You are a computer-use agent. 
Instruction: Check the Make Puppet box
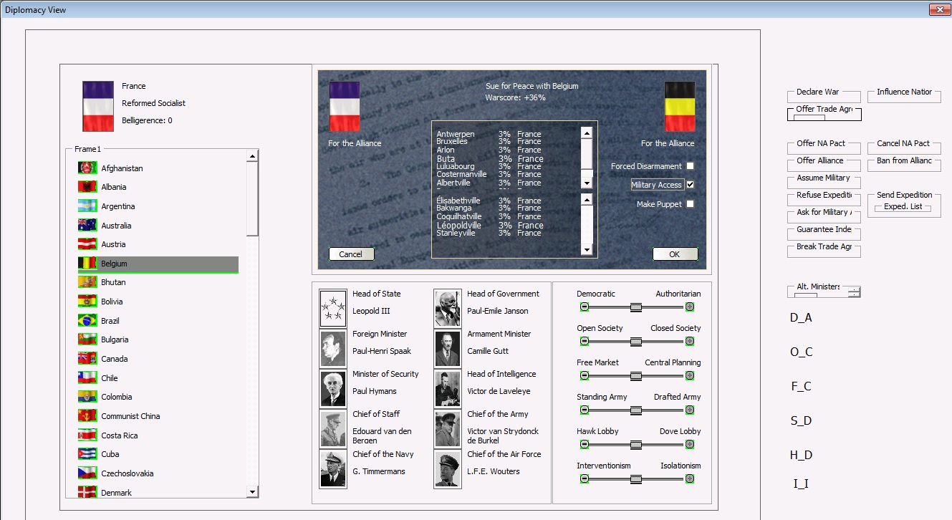click(x=690, y=203)
